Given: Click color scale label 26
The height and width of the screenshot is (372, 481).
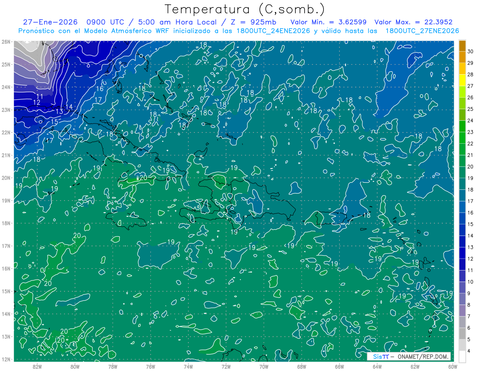Looking at the screenshot, I should [471, 98].
